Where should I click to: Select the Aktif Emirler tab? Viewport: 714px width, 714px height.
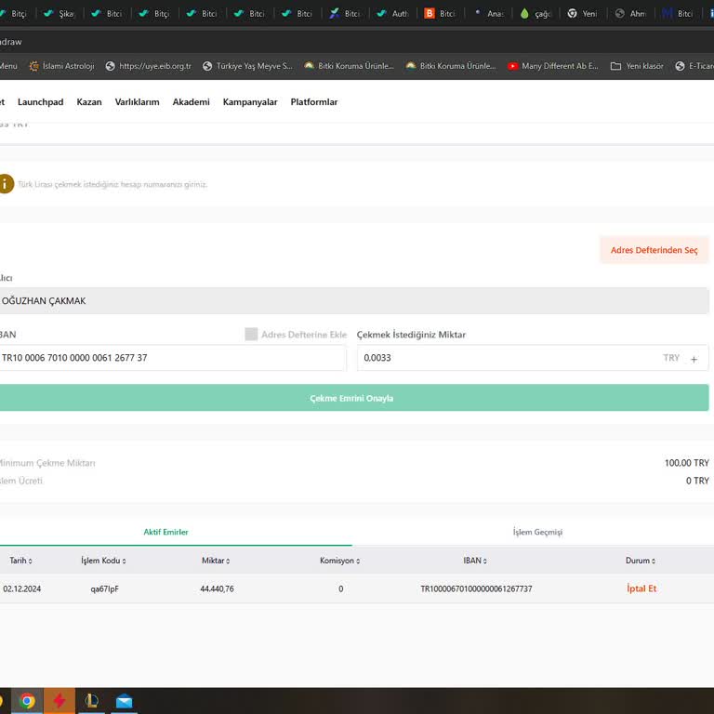[165, 532]
